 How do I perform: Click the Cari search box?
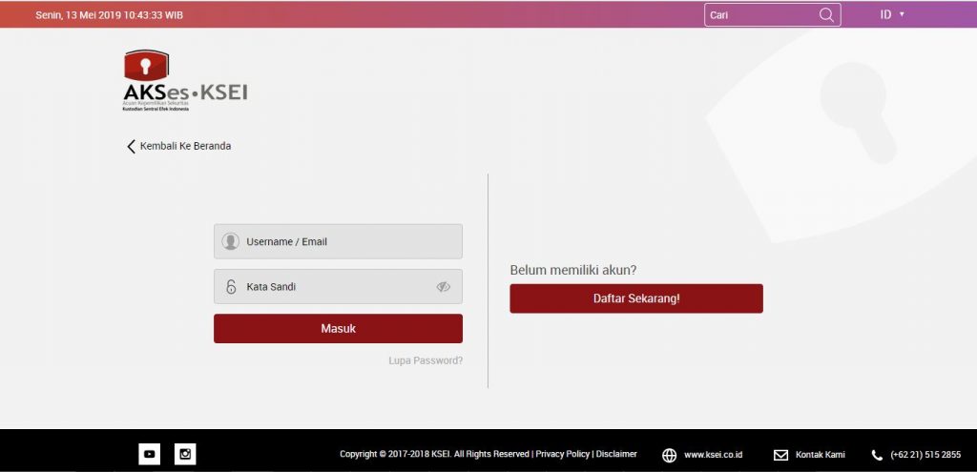click(759, 15)
